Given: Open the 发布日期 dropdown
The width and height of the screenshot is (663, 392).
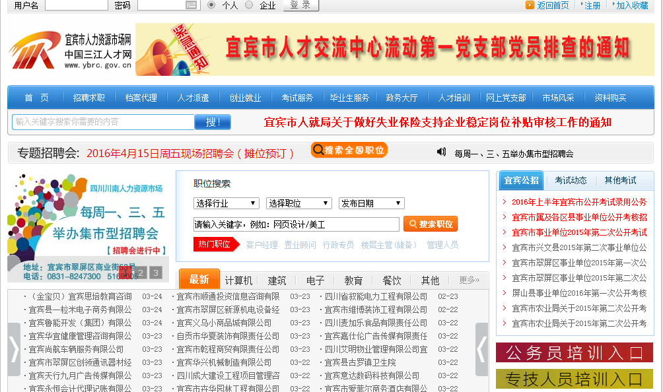Looking at the screenshot, I should (372, 203).
